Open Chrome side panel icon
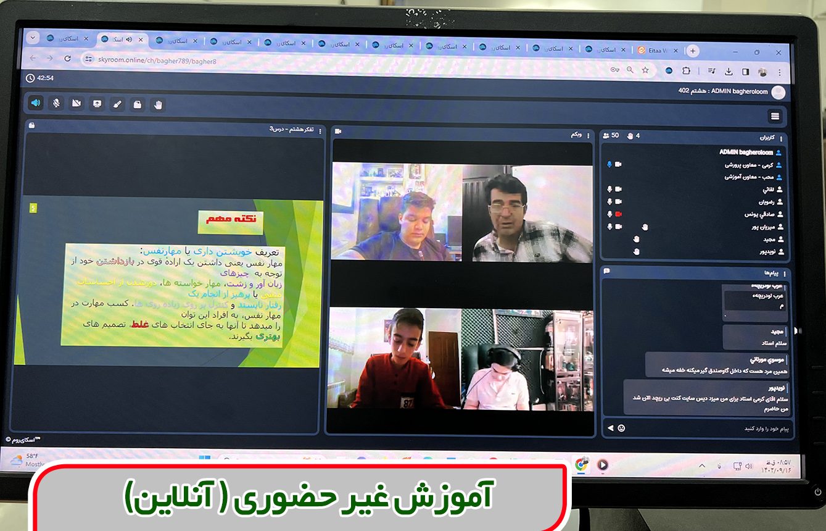 pos(745,72)
